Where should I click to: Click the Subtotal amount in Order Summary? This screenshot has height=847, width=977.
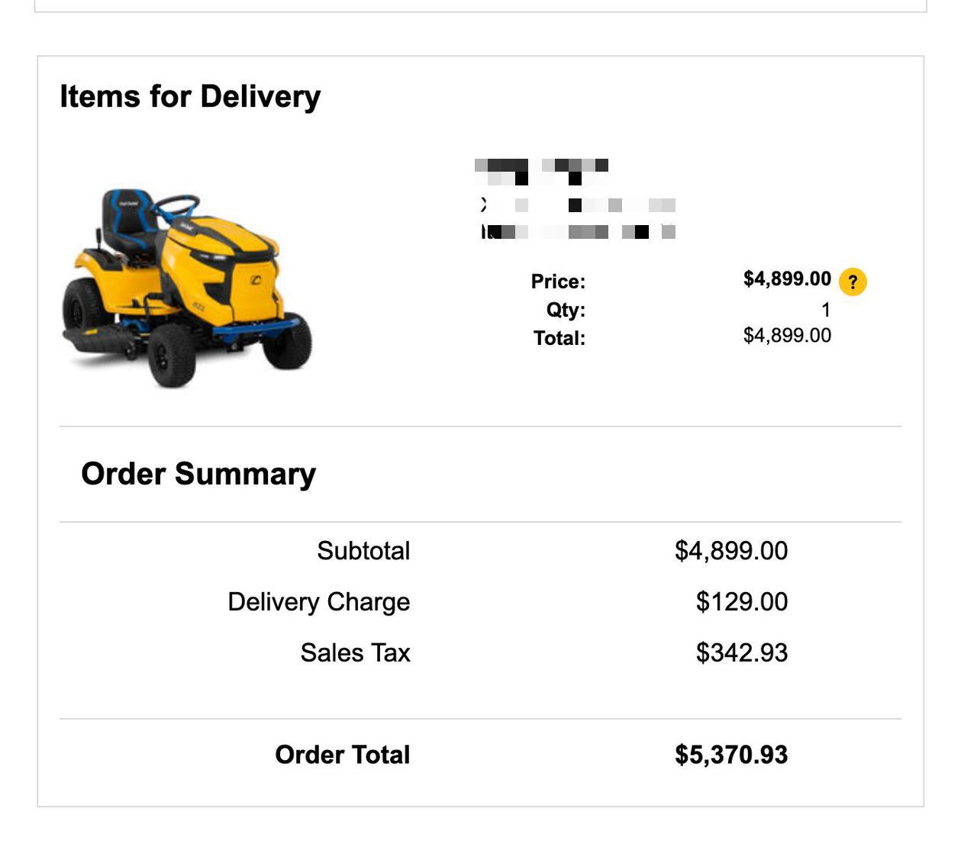(730, 551)
